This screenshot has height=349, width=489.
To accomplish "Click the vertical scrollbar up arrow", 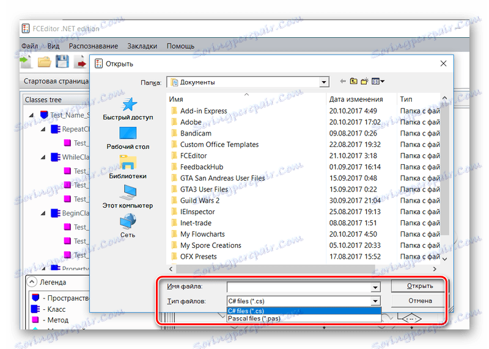I will pos(445,98).
